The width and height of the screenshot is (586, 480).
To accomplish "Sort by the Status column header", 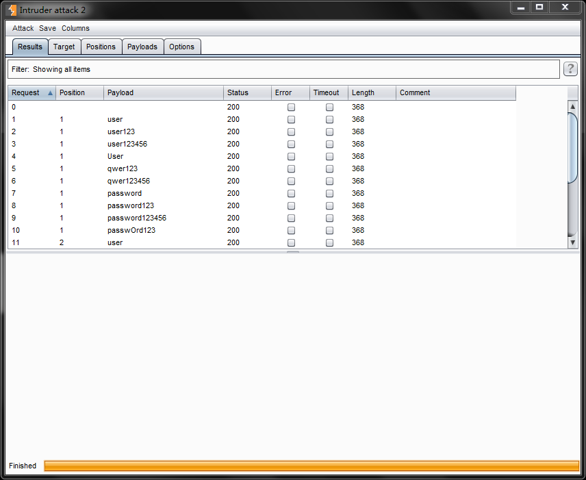I will [247, 92].
